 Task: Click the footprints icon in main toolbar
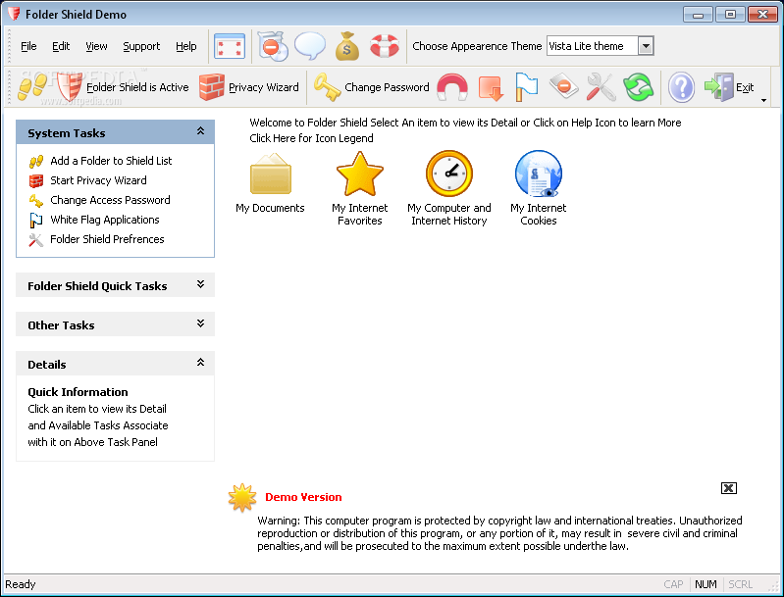(x=32, y=87)
